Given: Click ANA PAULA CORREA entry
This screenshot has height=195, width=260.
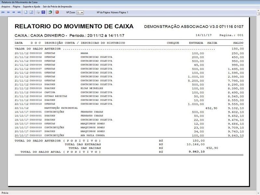Looking at the screenshot, I should [93, 135].
